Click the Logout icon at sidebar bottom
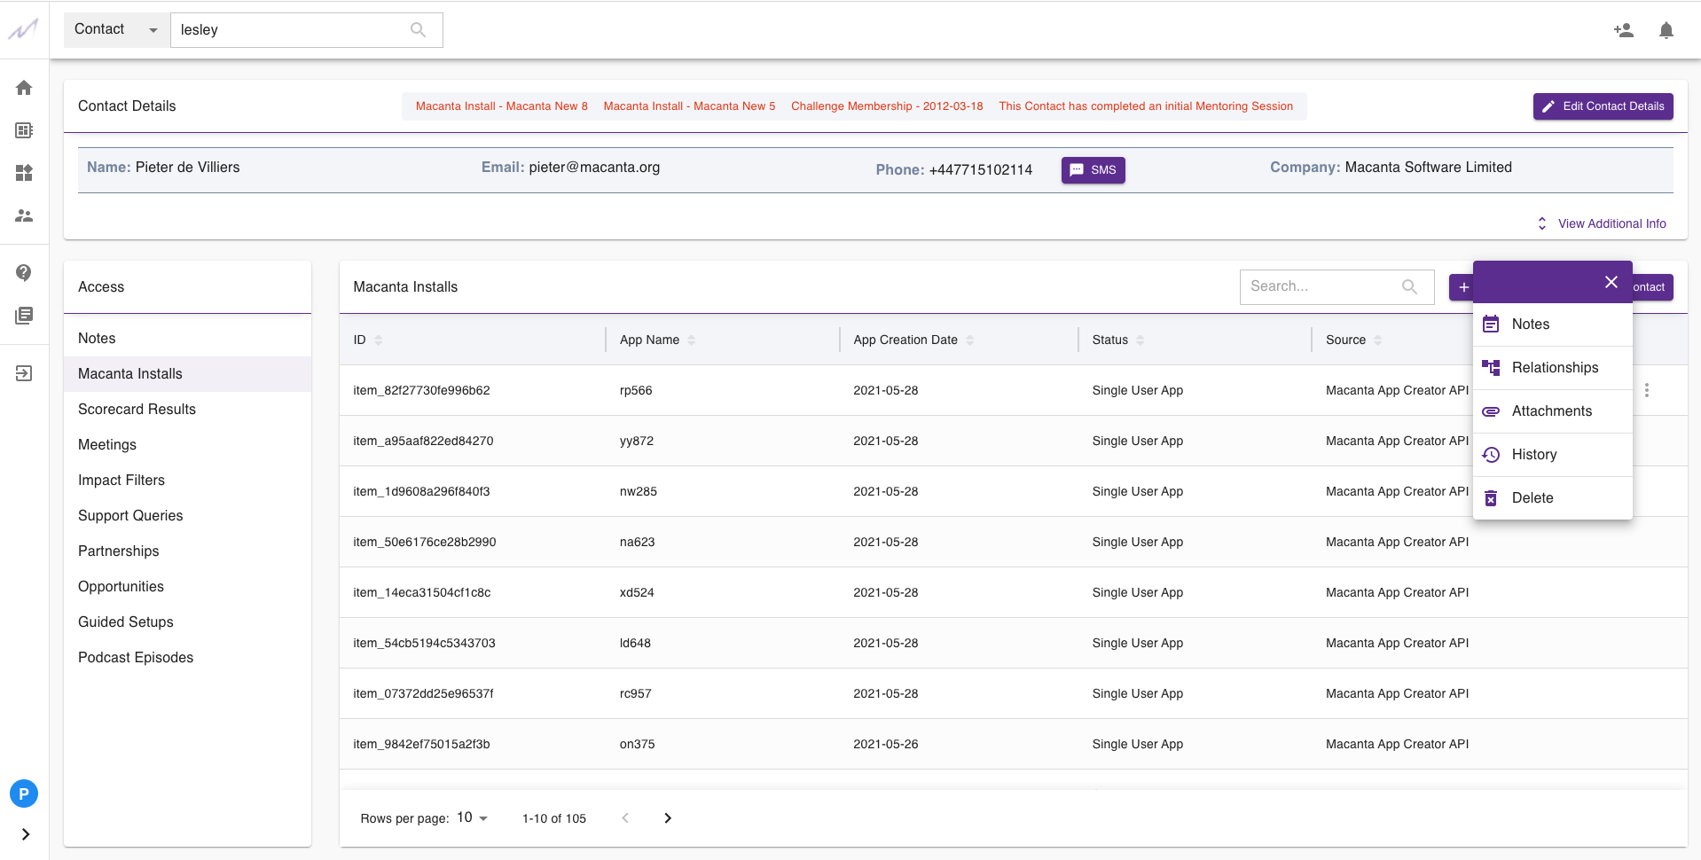Image resolution: width=1701 pixels, height=860 pixels. click(x=24, y=373)
